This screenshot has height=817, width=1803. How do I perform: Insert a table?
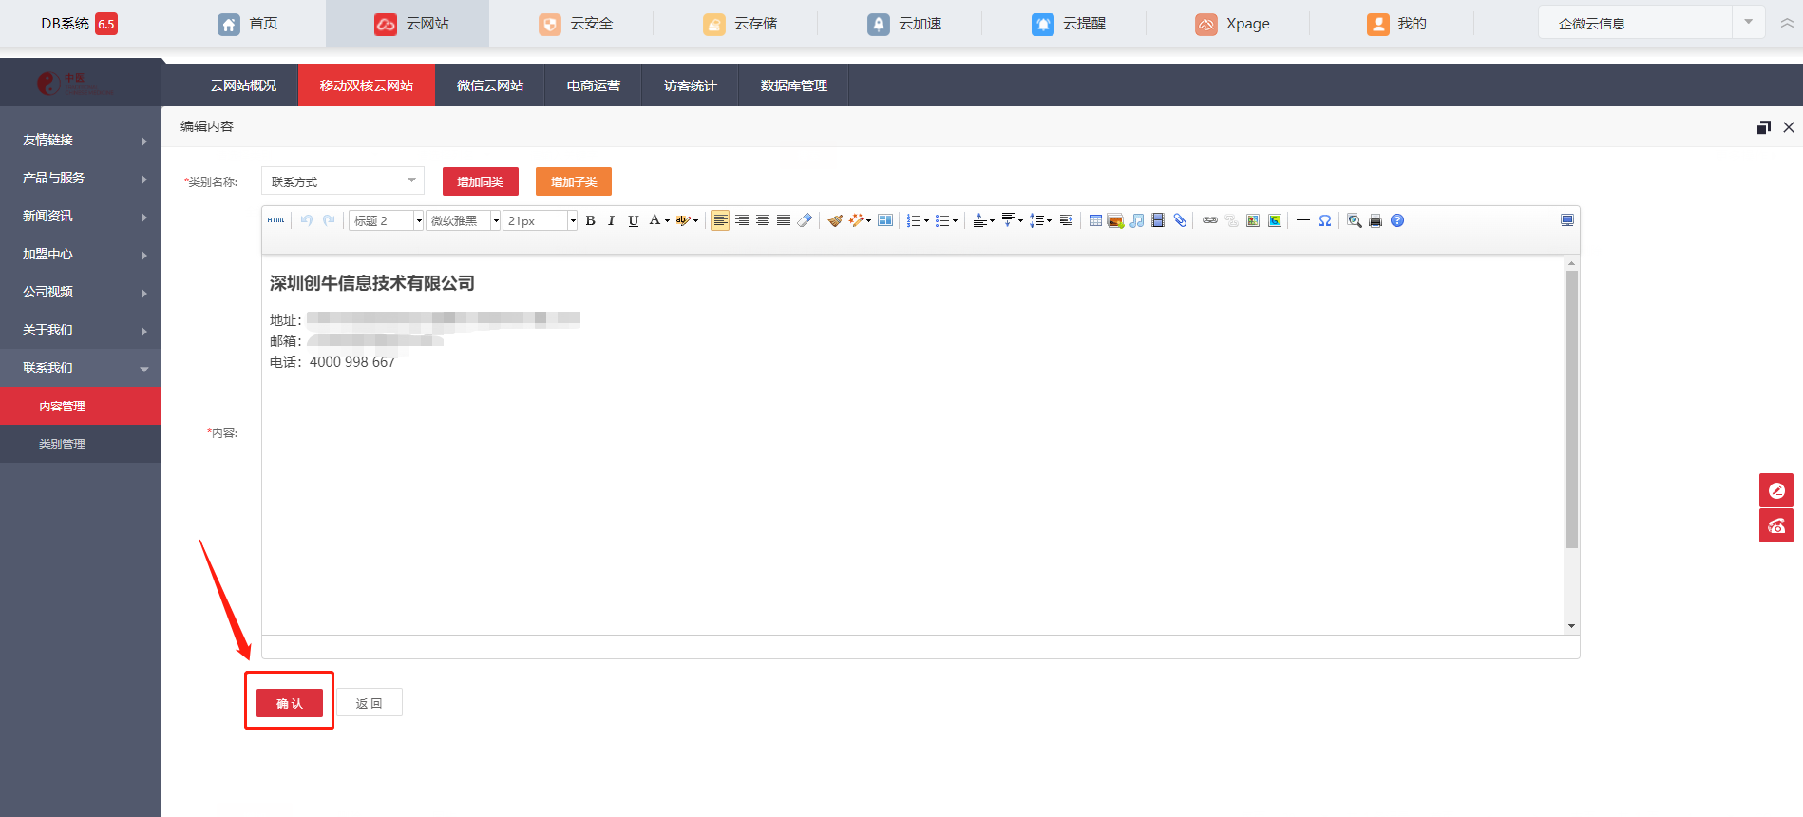[x=1095, y=220]
